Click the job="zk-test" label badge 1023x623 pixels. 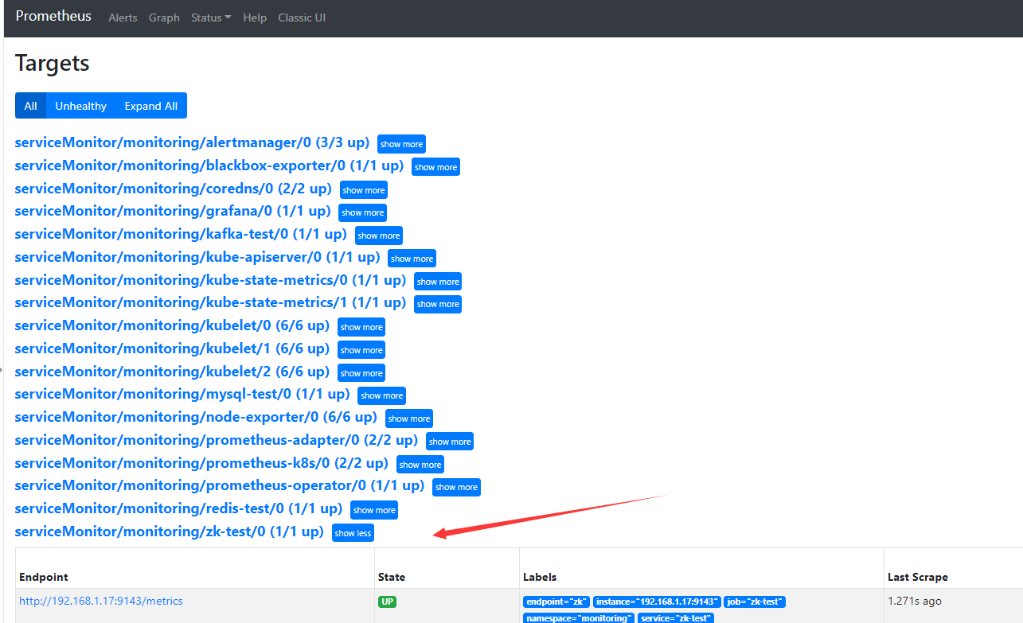pyautogui.click(x=755, y=602)
